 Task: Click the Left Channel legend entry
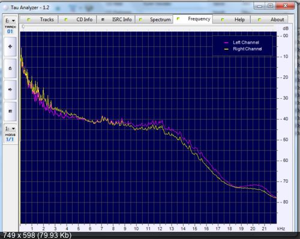(242, 43)
